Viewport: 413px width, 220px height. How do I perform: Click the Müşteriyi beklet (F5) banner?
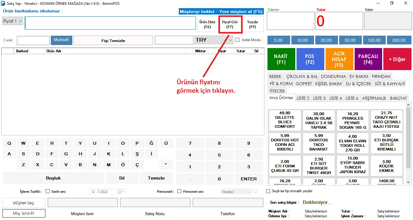221,11
